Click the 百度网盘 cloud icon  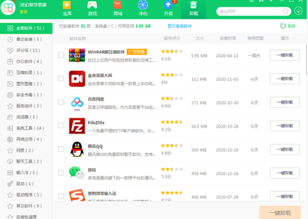pos(77,102)
